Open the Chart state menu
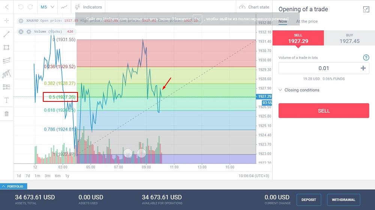The height and width of the screenshot is (210, 375). pyautogui.click(x=254, y=7)
